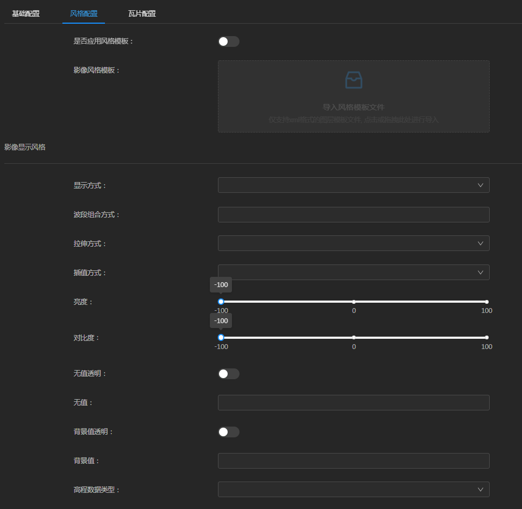Image resolution: width=522 pixels, height=509 pixels.
Task: Open the 插值方式 dropdown
Action: coord(354,272)
